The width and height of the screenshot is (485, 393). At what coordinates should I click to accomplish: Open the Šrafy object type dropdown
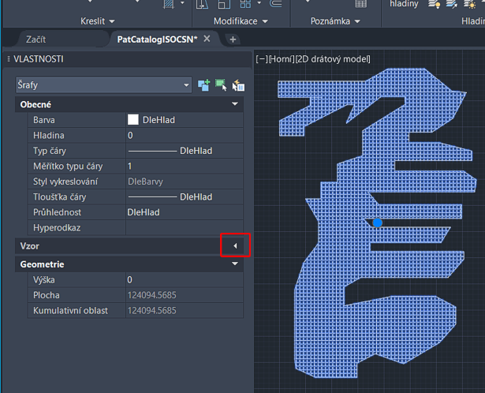point(186,84)
